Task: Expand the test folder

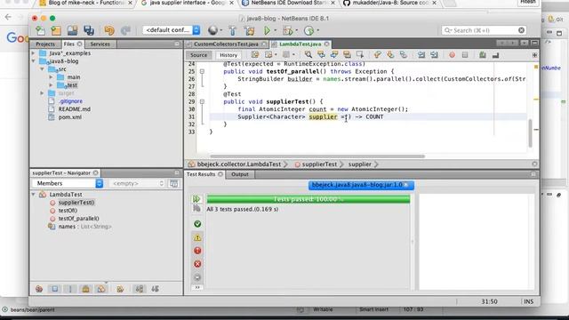Action: click(51, 85)
